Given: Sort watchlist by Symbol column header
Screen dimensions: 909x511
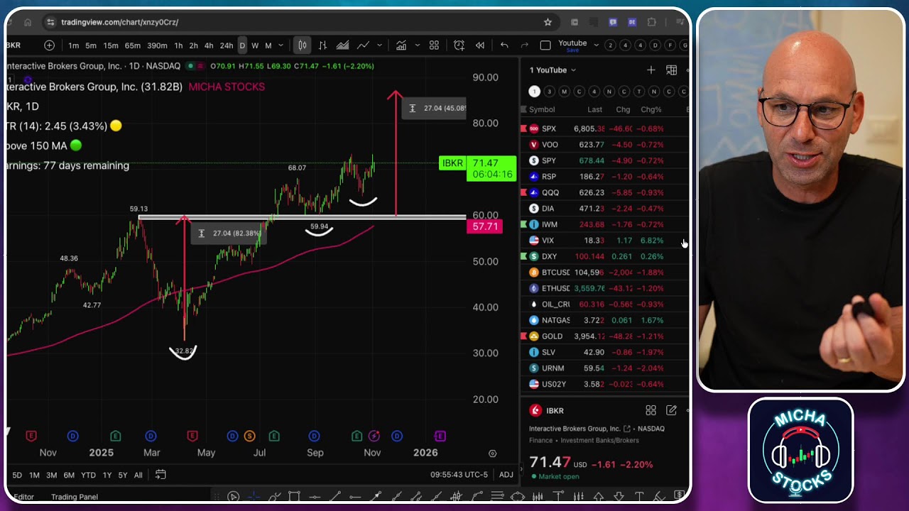Looking at the screenshot, I should (x=542, y=109).
